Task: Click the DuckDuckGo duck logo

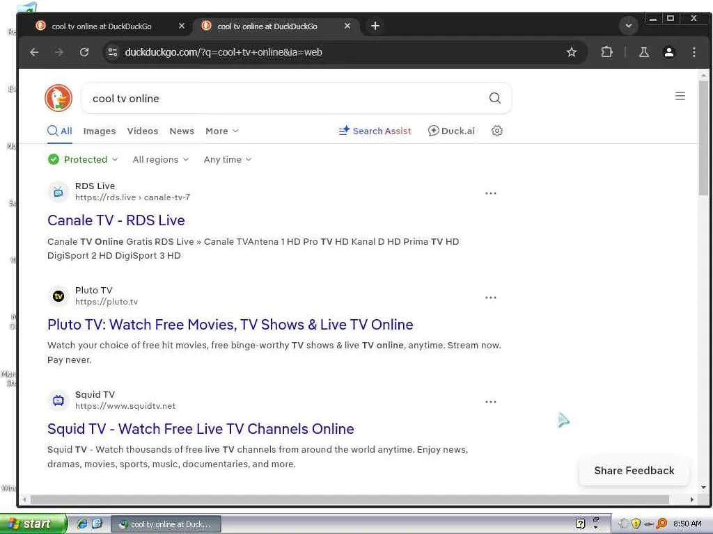Action: click(58, 97)
